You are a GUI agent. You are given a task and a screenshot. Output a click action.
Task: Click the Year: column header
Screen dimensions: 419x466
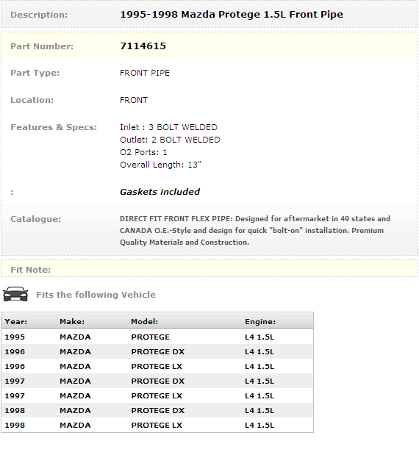(16, 322)
